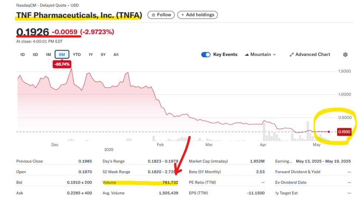357x197 pixels.
Task: Click the 1y Target Est label
Action: tap(286, 193)
